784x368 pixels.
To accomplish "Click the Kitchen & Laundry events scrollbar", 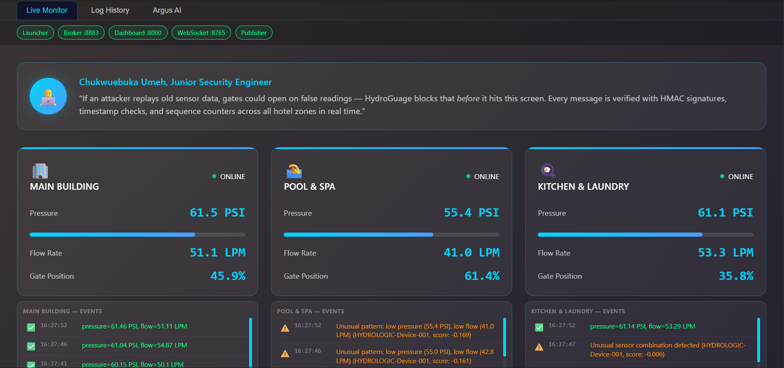I will (x=758, y=340).
